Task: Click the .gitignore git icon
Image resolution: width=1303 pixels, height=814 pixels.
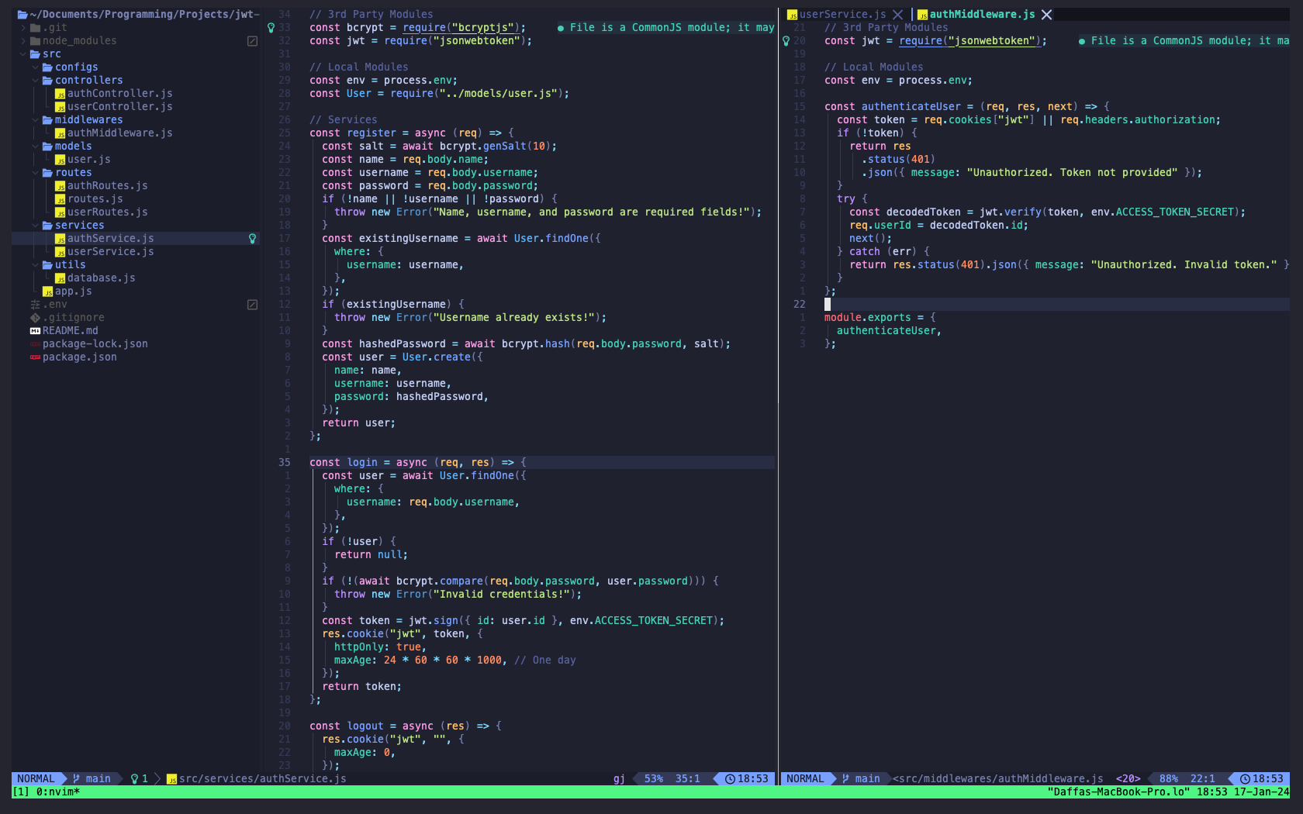Action: [35, 318]
